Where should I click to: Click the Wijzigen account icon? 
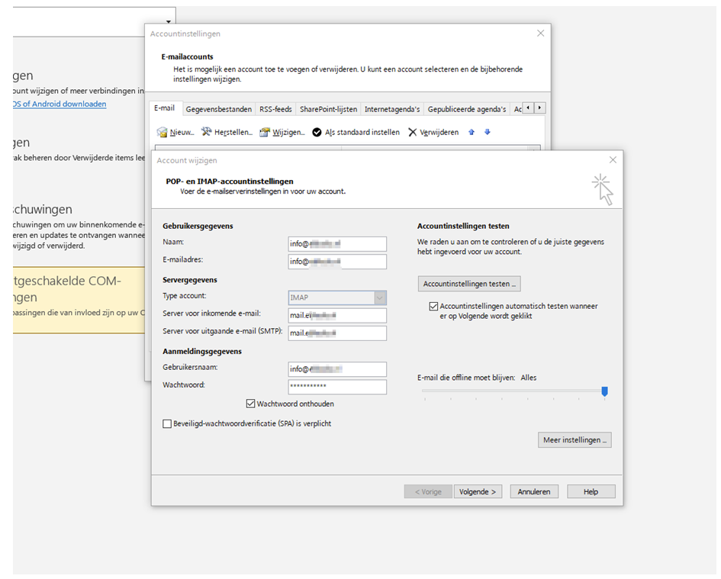point(265,132)
